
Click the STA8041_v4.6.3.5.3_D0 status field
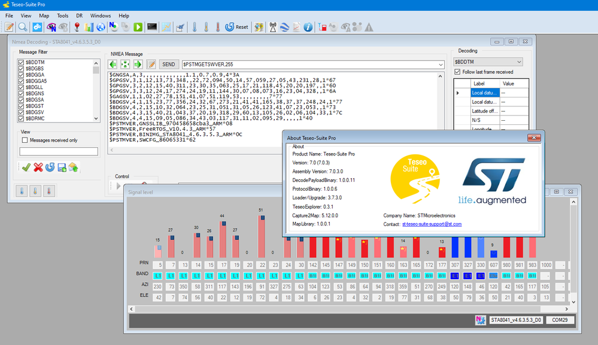516,320
